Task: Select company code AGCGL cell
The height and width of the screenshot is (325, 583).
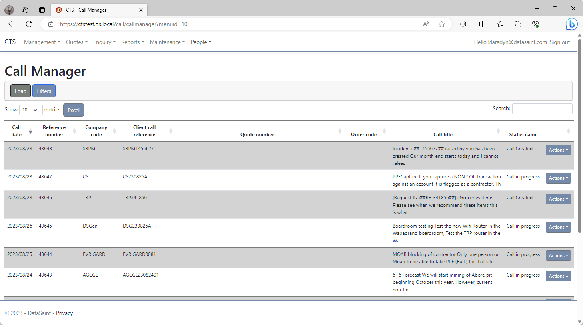Action: point(90,275)
